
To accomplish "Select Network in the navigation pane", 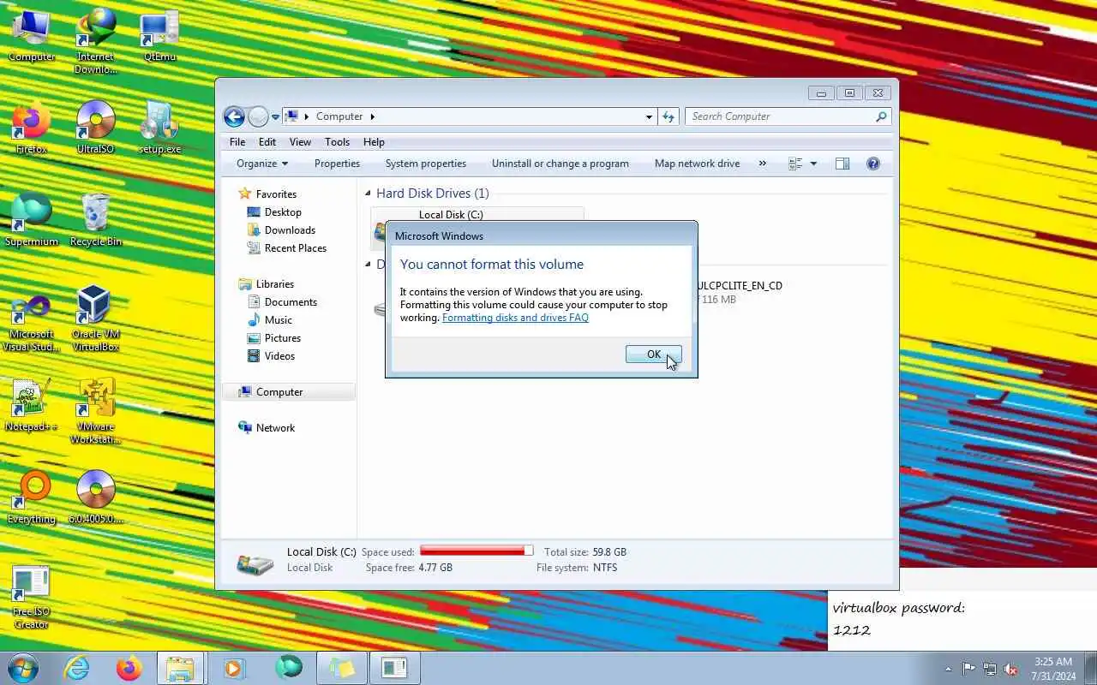I will pos(267,428).
